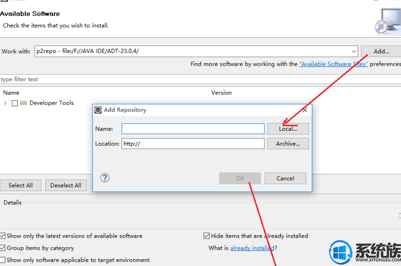This screenshot has width=401, height=266.
Task: Click the Version column header
Action: [x=264, y=93]
